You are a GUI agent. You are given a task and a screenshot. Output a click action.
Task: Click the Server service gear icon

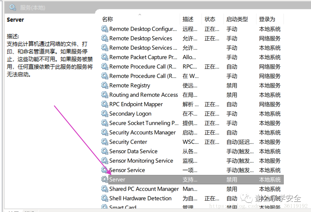click(x=105, y=179)
